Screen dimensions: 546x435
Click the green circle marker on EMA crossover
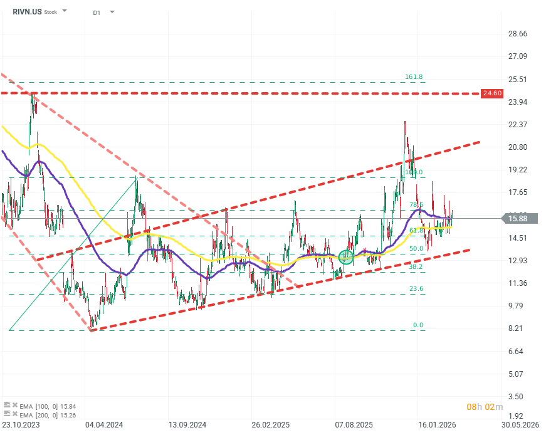(x=346, y=258)
